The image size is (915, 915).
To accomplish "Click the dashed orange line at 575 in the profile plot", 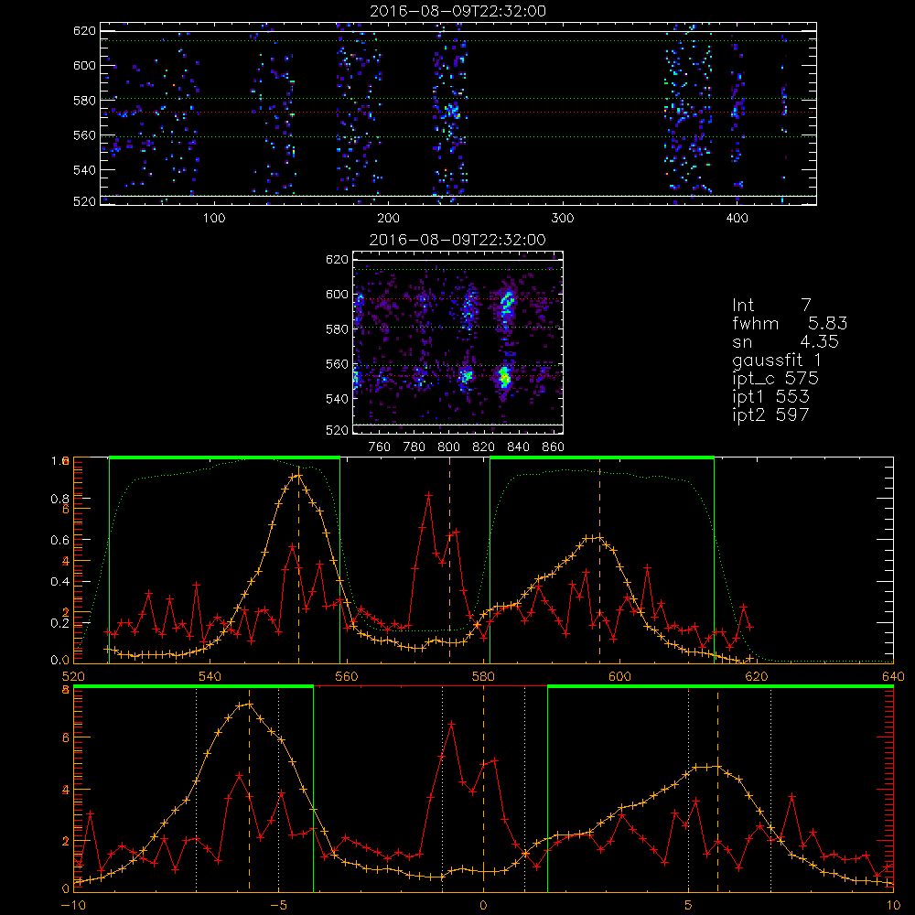I will click(x=449, y=560).
